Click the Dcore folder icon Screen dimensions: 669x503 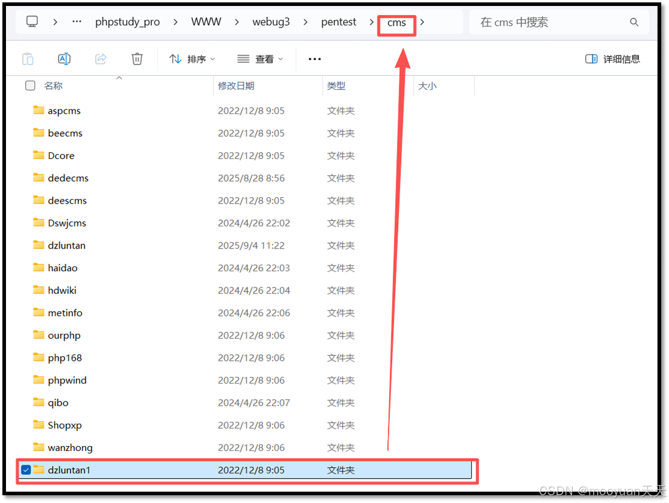(39, 155)
